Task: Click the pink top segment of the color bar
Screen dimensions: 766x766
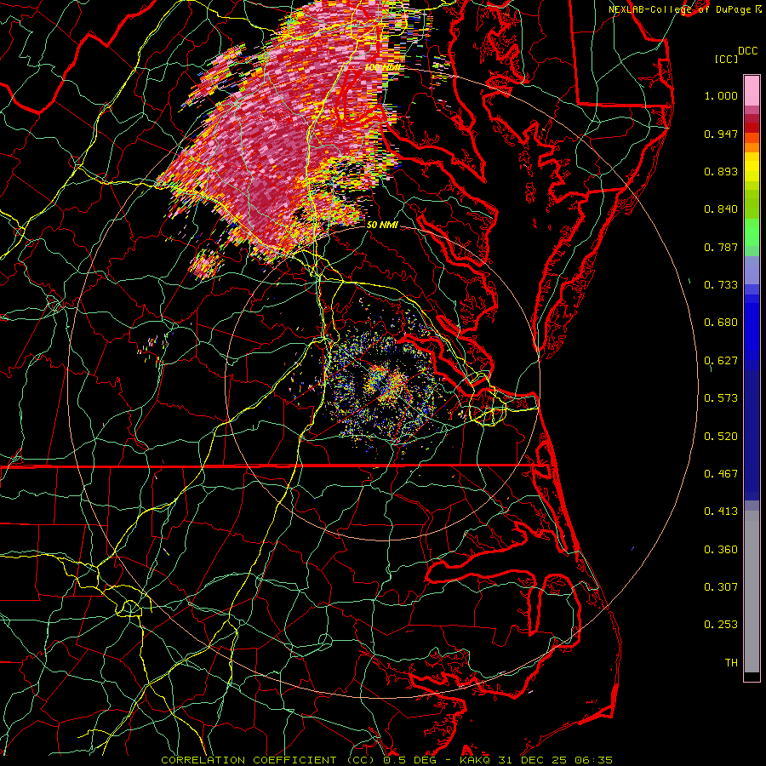Action: click(752, 90)
